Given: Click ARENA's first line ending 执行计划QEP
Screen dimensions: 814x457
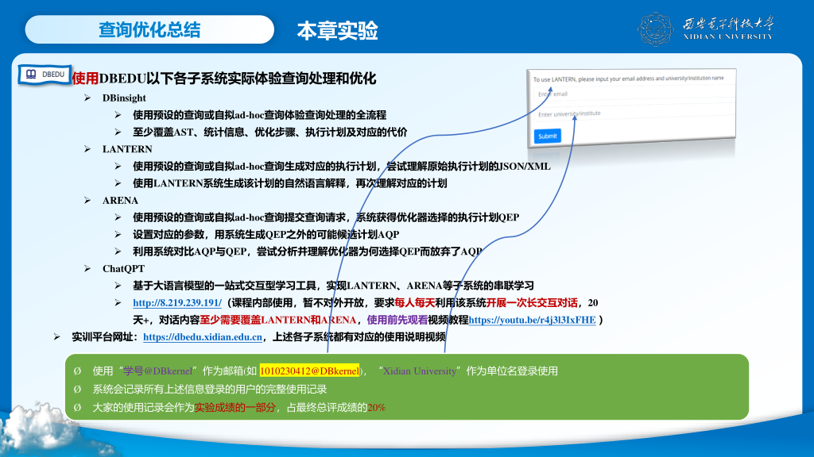Looking at the screenshot, I should click(x=326, y=217).
